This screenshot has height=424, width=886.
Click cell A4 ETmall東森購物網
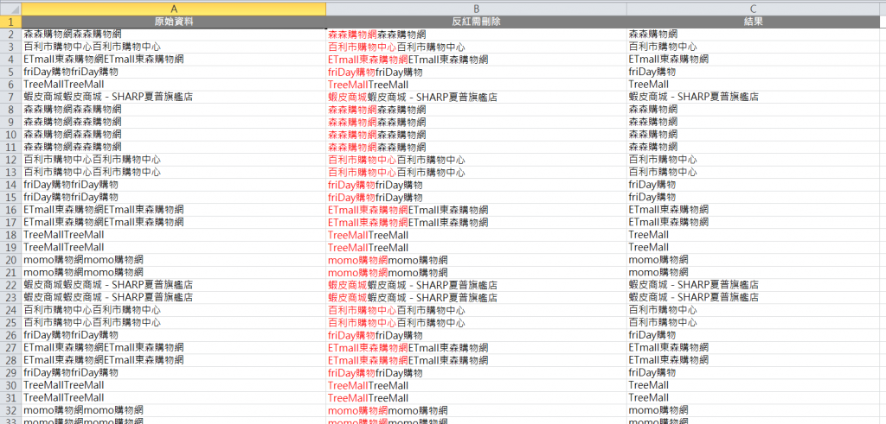pyautogui.click(x=173, y=60)
